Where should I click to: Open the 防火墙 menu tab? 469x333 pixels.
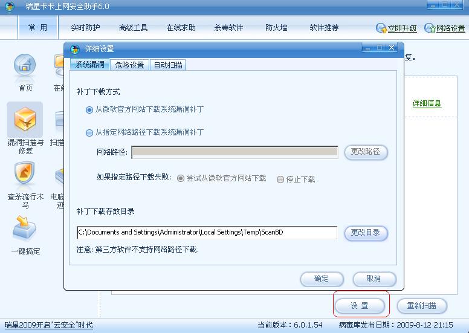[276, 28]
